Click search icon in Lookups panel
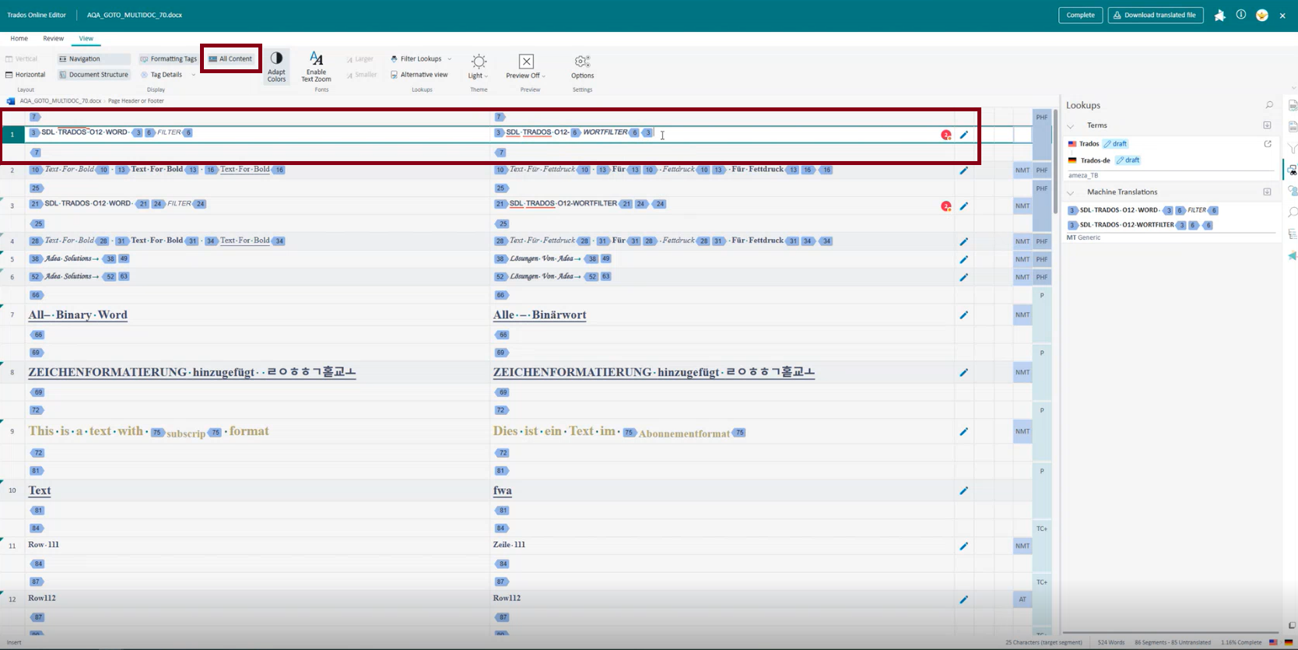1298x650 pixels. (x=1268, y=105)
